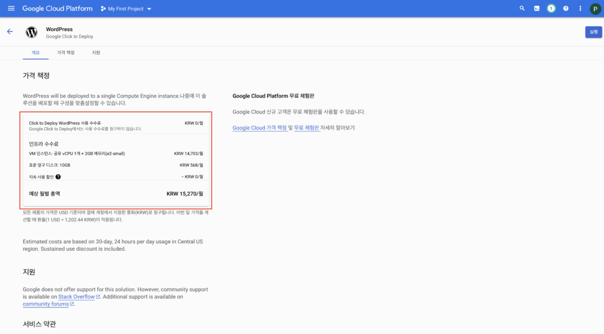Click the KRW 0/월 usage fee value
604x334 pixels.
pyautogui.click(x=193, y=123)
